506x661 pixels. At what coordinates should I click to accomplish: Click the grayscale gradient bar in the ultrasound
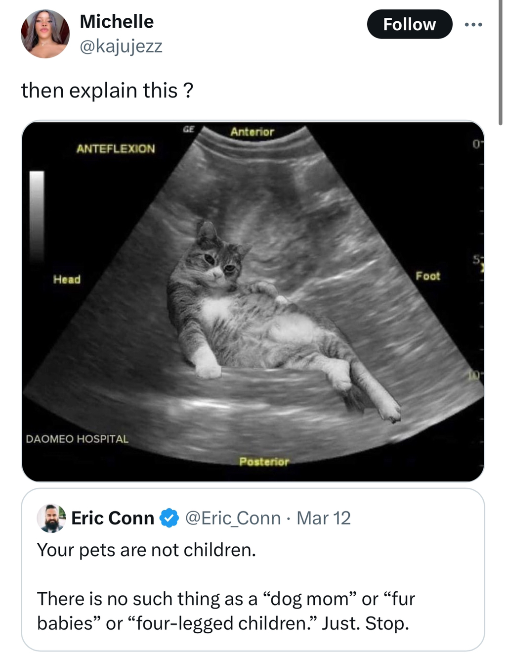37,216
